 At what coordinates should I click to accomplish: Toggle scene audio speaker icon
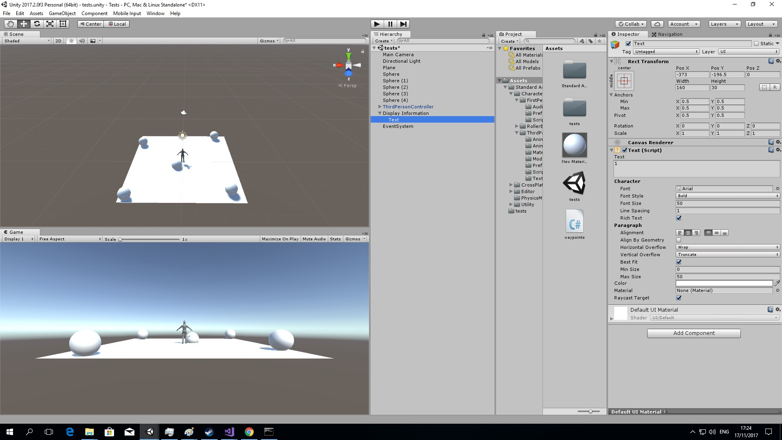pos(82,41)
